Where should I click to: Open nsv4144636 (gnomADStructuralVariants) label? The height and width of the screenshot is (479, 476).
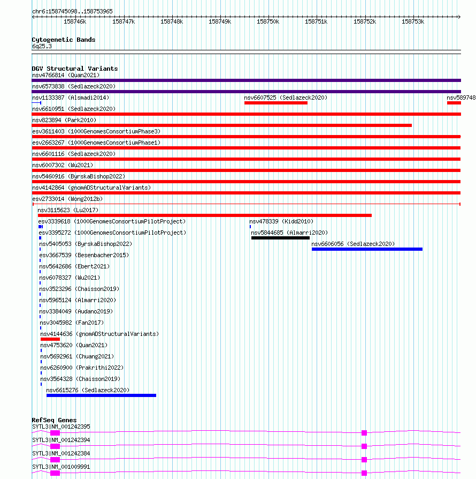99,334
